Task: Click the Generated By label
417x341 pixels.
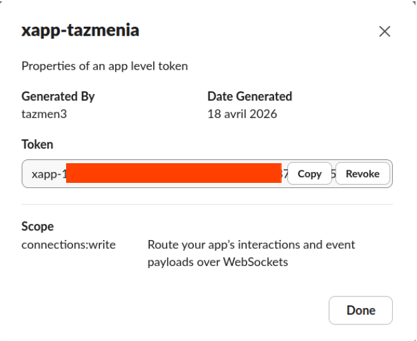Action: pyautogui.click(x=58, y=97)
